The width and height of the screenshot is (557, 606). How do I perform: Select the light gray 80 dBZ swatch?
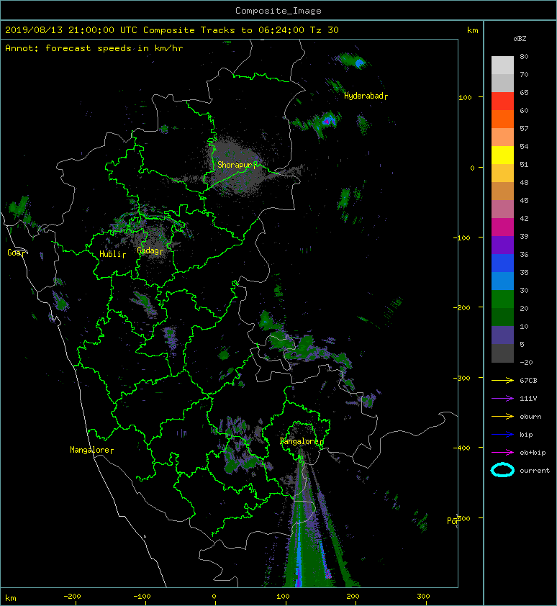point(502,65)
